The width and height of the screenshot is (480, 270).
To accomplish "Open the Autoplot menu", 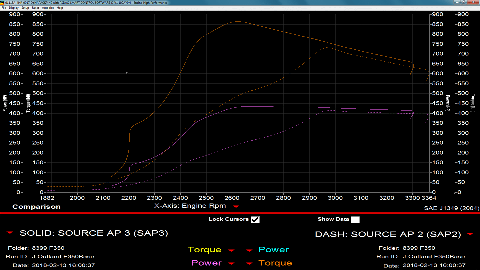I will (47, 8).
